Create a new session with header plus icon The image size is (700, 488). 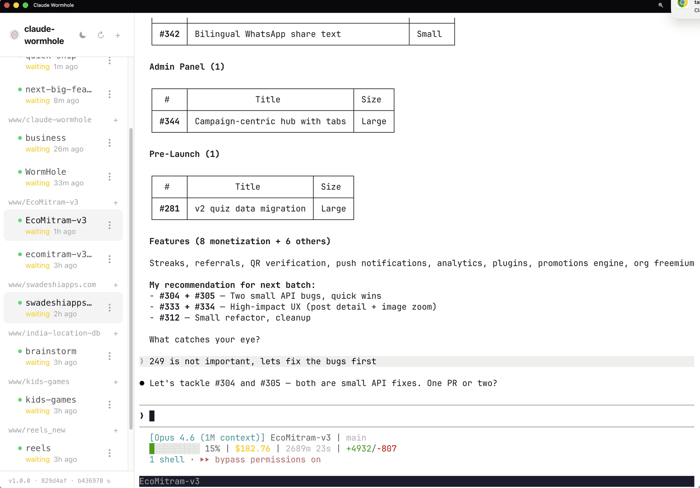point(118,35)
